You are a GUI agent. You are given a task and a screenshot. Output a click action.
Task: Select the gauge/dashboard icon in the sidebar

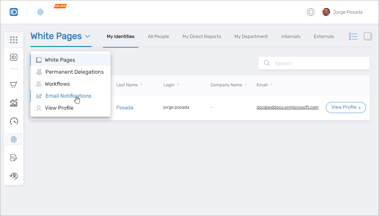pos(13,121)
